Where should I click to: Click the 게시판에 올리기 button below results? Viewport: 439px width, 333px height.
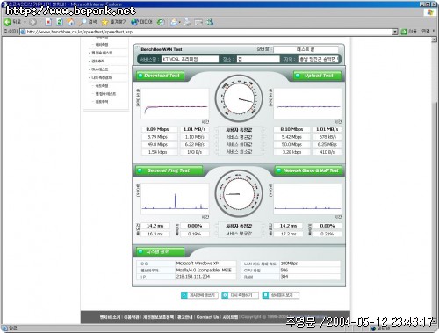click(199, 295)
